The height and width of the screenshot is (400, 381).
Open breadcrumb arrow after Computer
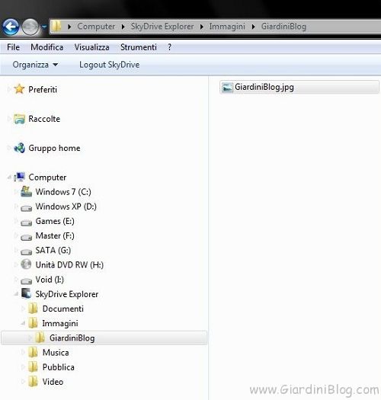(x=123, y=27)
